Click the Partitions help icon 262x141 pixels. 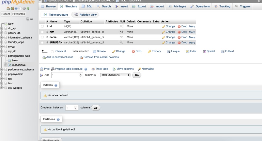[x=58, y=119]
